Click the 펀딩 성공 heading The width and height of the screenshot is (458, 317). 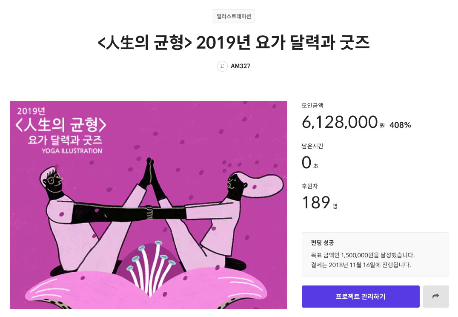coord(322,243)
